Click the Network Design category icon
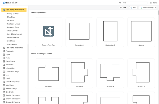 pyautogui.click(x=4, y=88)
